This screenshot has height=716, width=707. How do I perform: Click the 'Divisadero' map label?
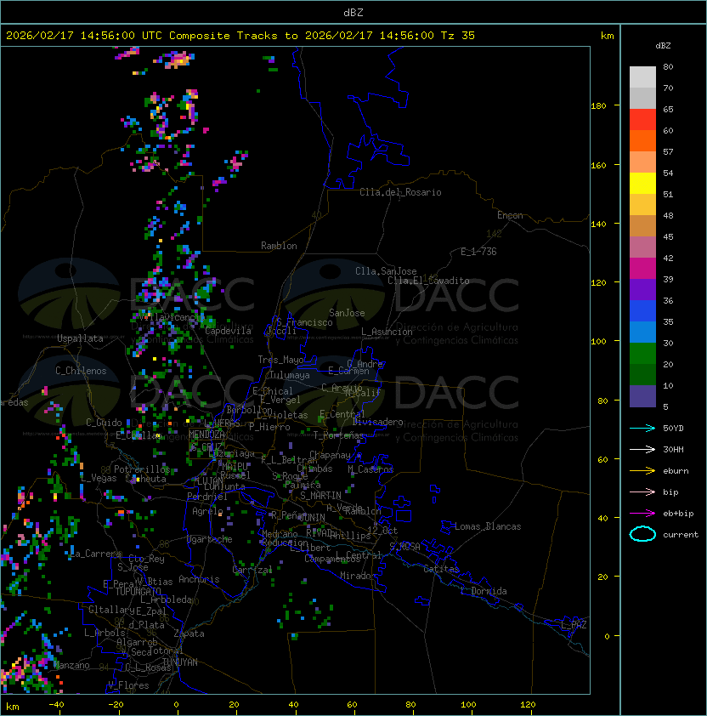377,422
